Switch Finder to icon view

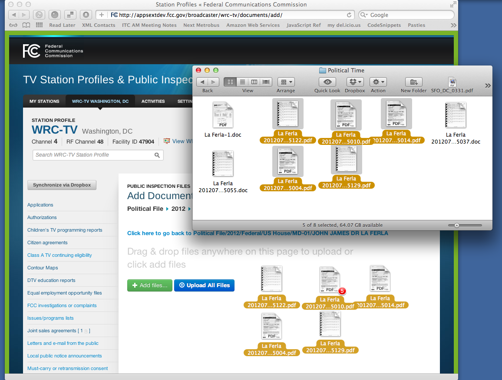230,82
